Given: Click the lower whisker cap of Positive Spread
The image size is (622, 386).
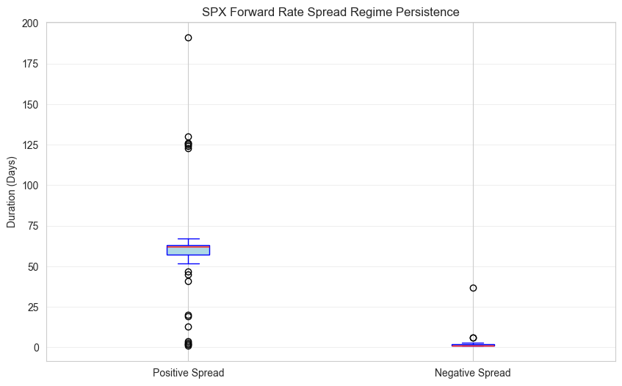Looking at the screenshot, I should click(x=189, y=264).
